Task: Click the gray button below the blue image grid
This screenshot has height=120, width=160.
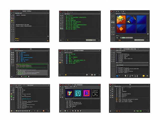Action: pyautogui.click(x=139, y=40)
